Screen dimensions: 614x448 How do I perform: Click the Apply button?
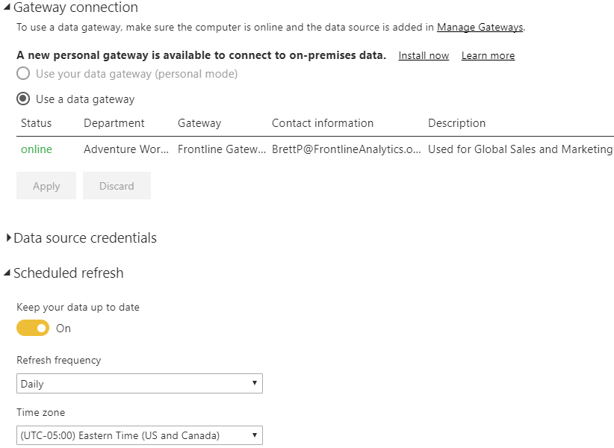(x=46, y=185)
